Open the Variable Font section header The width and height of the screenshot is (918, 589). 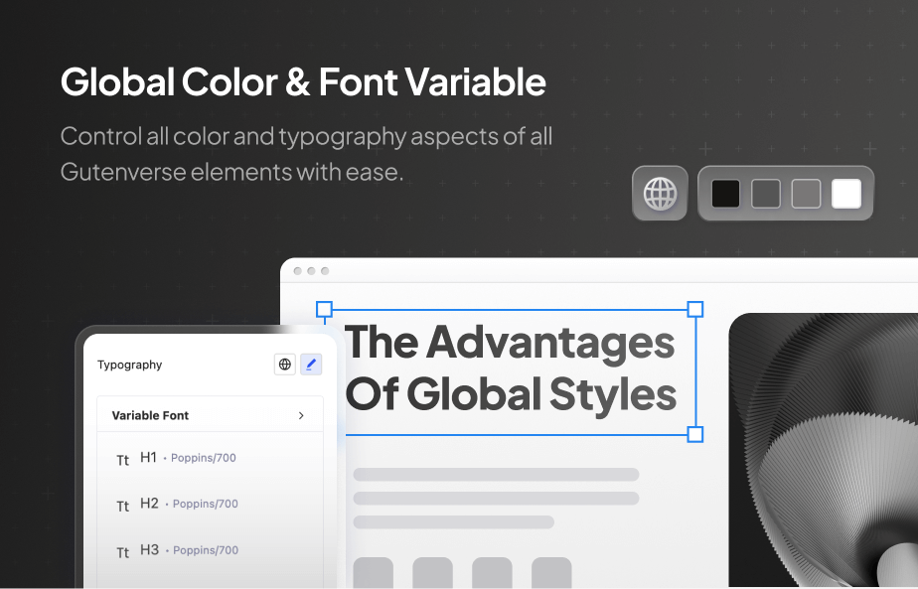click(x=211, y=415)
